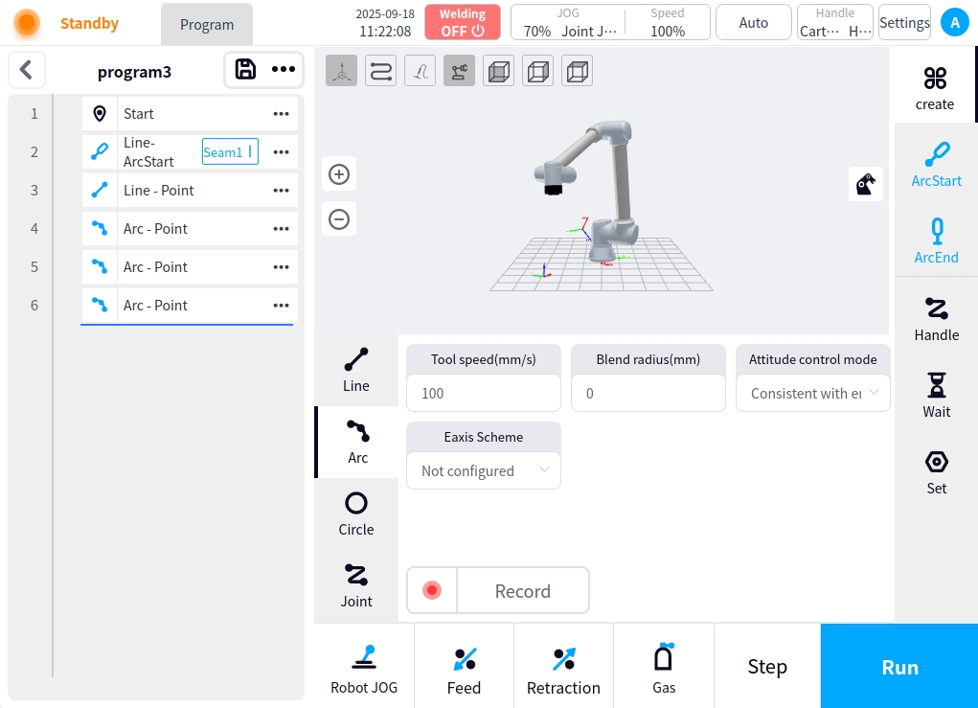
Task: Toggle the Welding OFF switch
Action: click(463, 22)
